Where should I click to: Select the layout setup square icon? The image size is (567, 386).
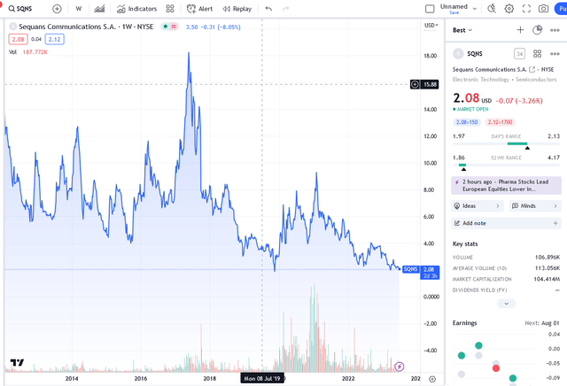[x=430, y=9]
